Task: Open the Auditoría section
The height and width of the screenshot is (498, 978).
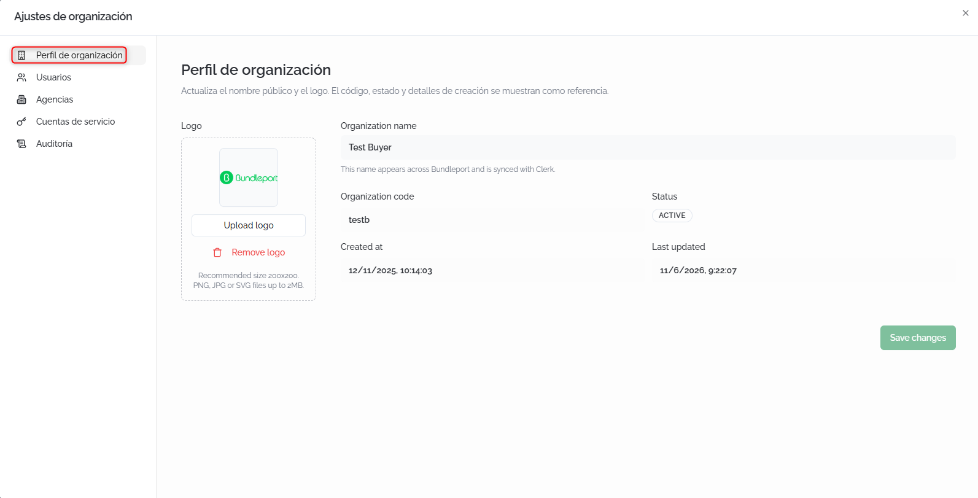Action: click(x=79, y=144)
